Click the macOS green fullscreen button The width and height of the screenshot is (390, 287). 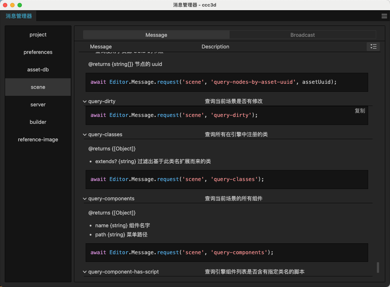click(x=20, y=5)
